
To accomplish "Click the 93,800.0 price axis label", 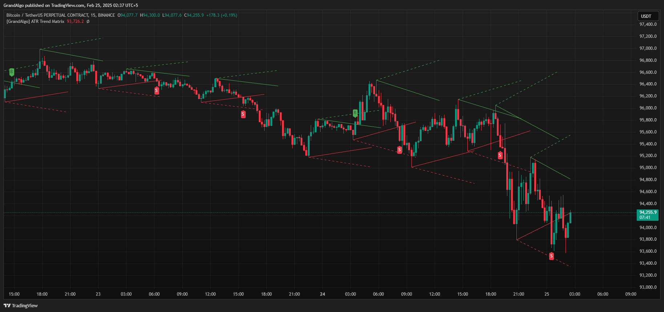I will pos(648,239).
